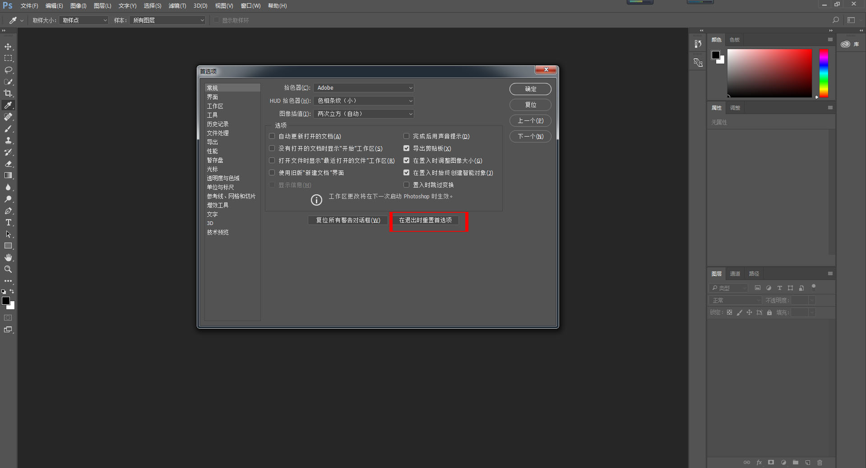This screenshot has width=866, height=468.
Task: Select 性能 in preferences category list
Action: tap(212, 151)
